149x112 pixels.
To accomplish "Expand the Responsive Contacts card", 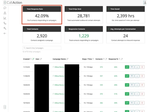I will (x=67, y=29).
